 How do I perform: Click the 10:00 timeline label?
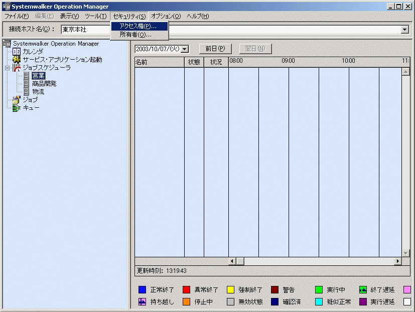click(x=348, y=61)
